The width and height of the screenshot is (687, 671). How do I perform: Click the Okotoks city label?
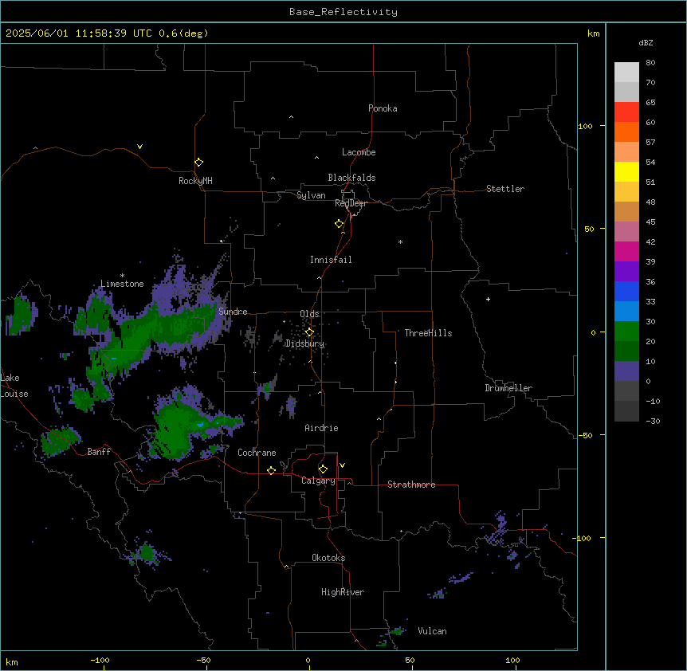(328, 558)
